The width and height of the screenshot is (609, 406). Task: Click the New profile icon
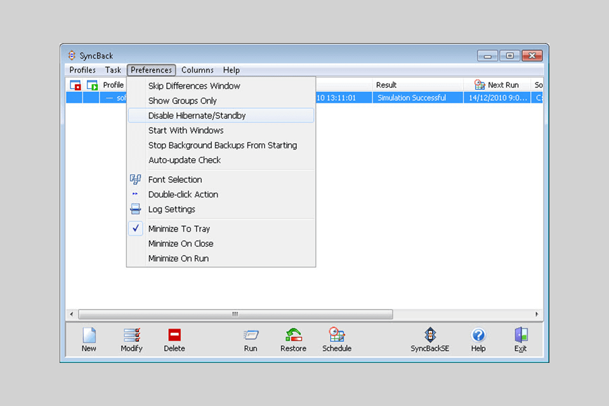pyautogui.click(x=89, y=336)
